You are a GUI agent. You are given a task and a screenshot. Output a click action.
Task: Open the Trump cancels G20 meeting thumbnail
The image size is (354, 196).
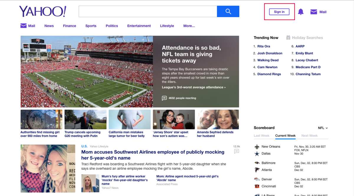86,119
